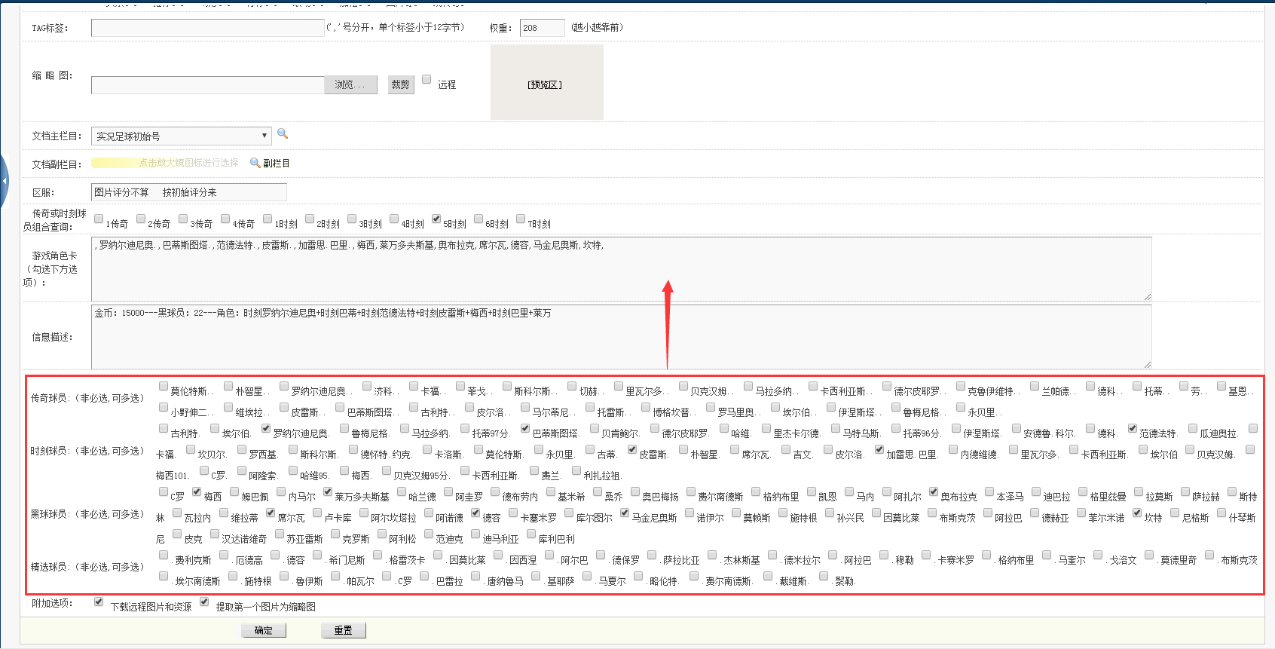Select featured player 费利克斯
The width and height of the screenshot is (1275, 649).
pyautogui.click(x=164, y=555)
